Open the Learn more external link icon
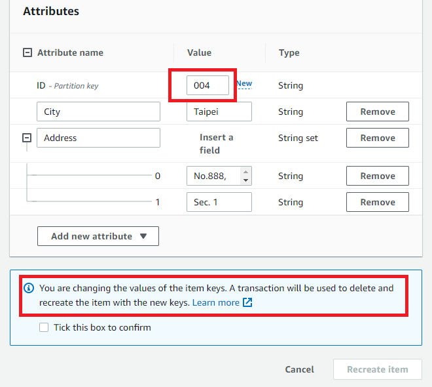This screenshot has height=387, width=432. (x=247, y=302)
